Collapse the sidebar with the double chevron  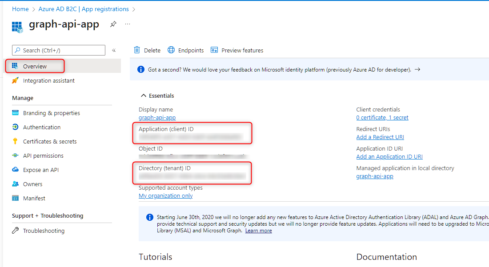point(114,50)
